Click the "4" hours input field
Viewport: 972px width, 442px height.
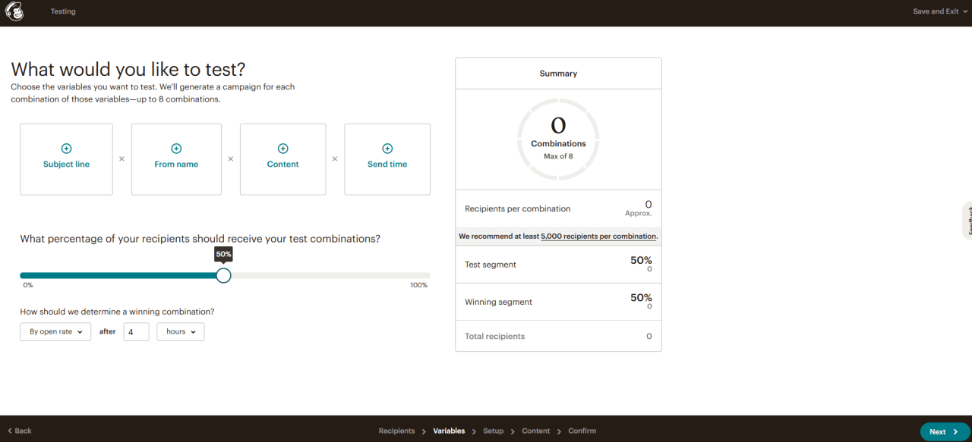(136, 331)
